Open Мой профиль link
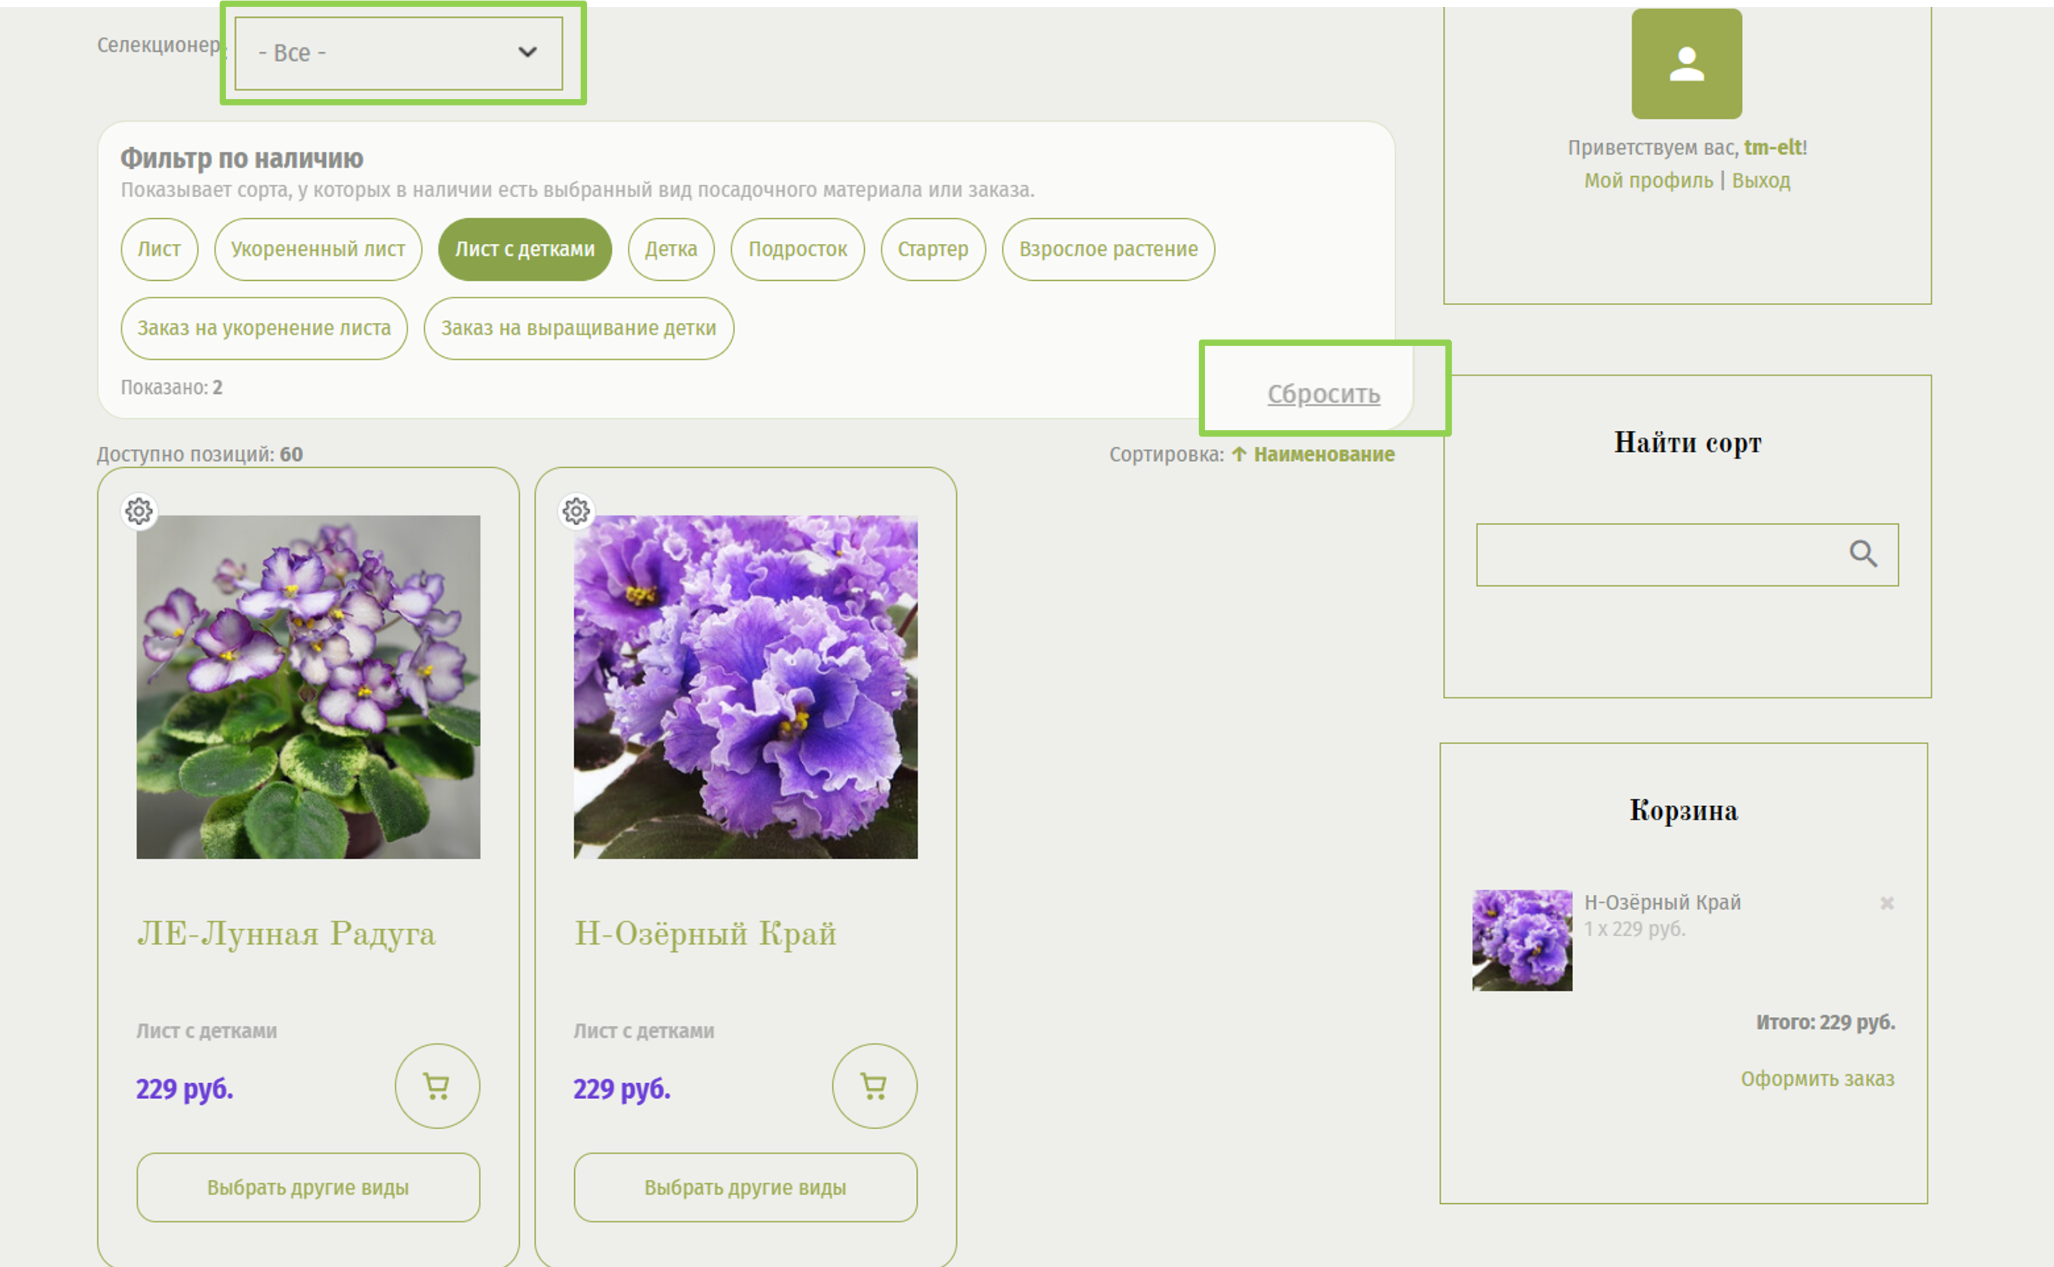The width and height of the screenshot is (2054, 1267). tap(1647, 180)
